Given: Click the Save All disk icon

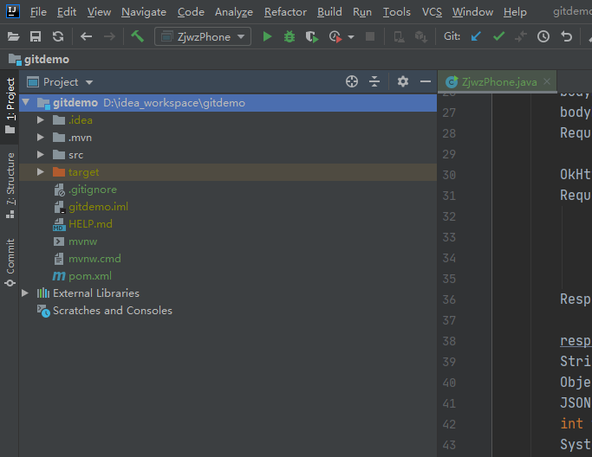Looking at the screenshot, I should pyautogui.click(x=36, y=36).
